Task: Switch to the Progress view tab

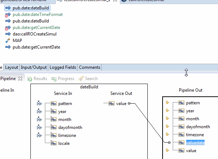Action: (x=63, y=79)
